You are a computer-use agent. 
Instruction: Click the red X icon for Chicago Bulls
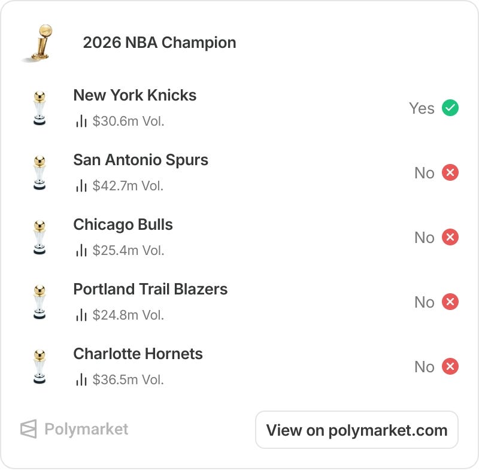[x=450, y=237]
